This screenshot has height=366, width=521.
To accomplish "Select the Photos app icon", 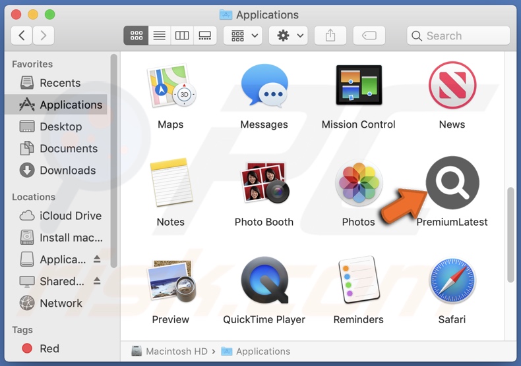I will 359,182.
